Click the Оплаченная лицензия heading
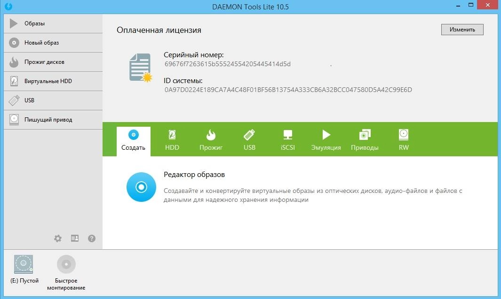The image size is (501, 299). point(159,31)
